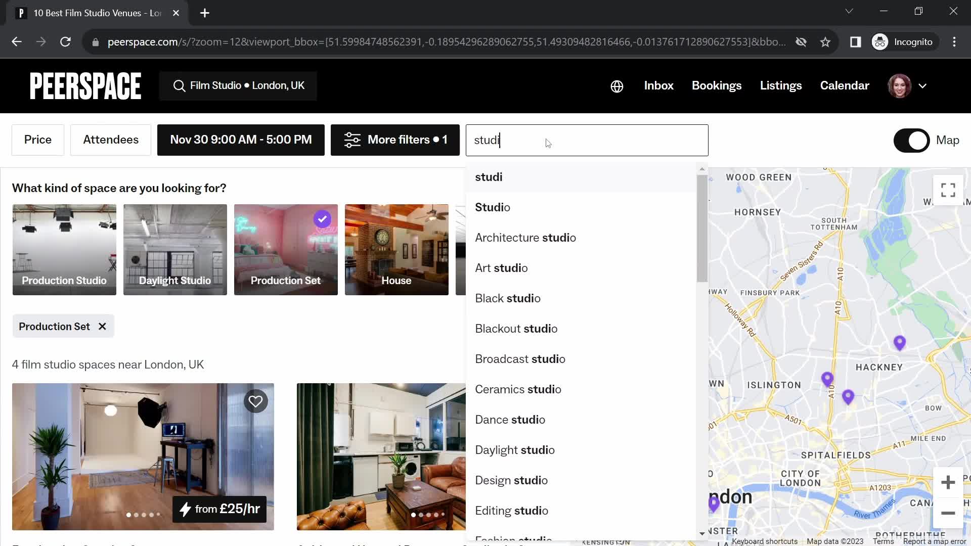Select the Studio suggestion

pyautogui.click(x=581, y=207)
